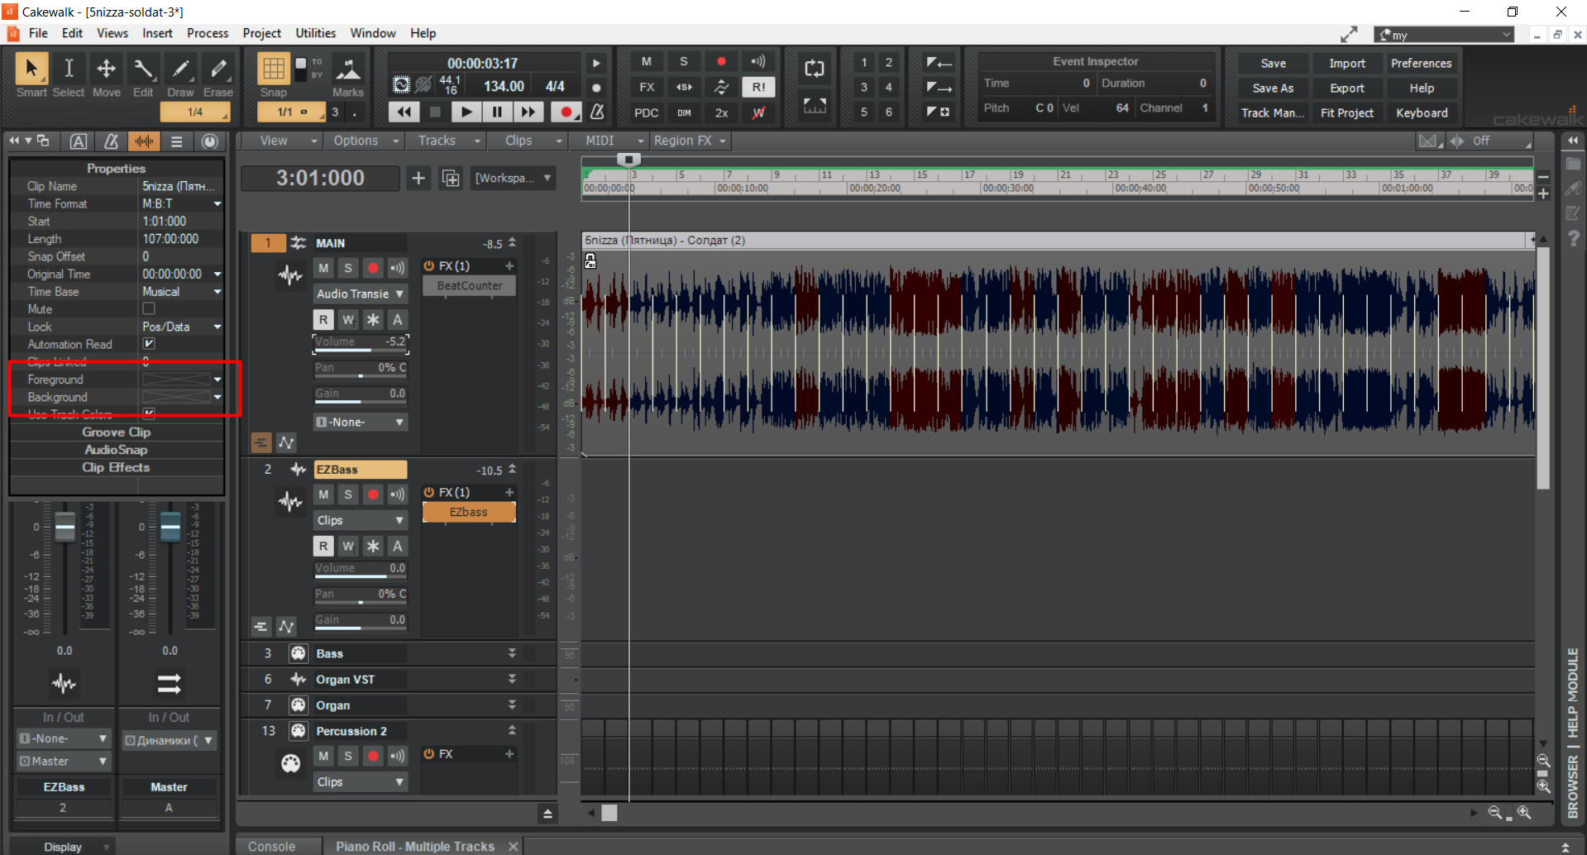This screenshot has height=855, width=1587.
Task: Toggle Read automation on MAIN track
Action: 323,319
